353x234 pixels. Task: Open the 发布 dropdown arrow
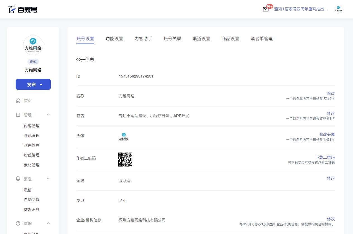pyautogui.click(x=41, y=85)
